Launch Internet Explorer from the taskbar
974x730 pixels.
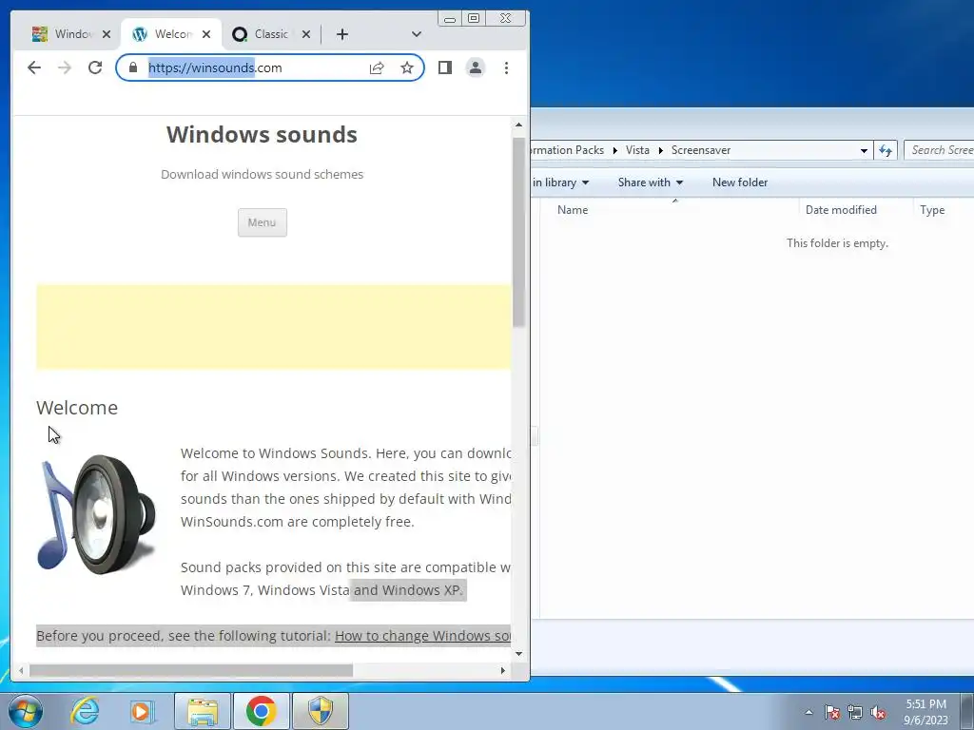[85, 711]
